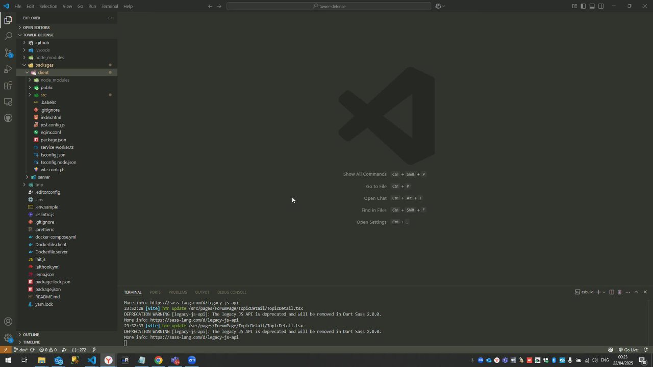Open the Manage gear icon
653x367 pixels.
click(8, 337)
